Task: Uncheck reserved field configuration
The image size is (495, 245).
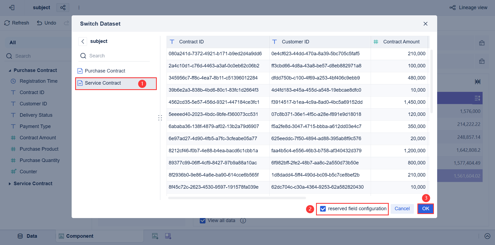Action: click(323, 209)
